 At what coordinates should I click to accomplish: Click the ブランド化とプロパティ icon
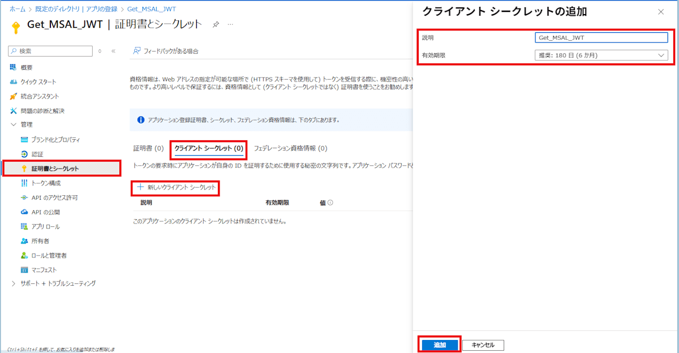[x=24, y=140]
